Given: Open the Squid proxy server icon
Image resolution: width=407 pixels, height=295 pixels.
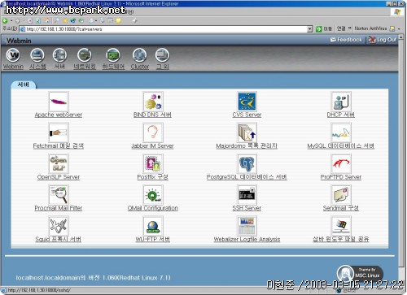Looking at the screenshot, I should [59, 226].
